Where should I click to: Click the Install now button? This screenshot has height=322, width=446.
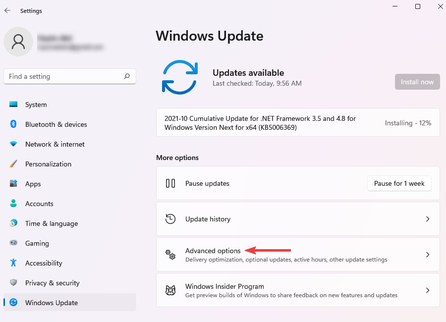coord(417,82)
